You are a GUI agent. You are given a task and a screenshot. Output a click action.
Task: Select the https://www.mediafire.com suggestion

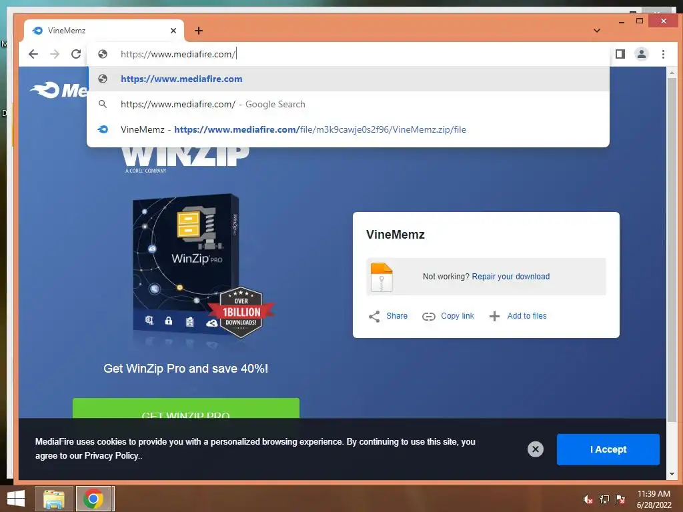348,79
